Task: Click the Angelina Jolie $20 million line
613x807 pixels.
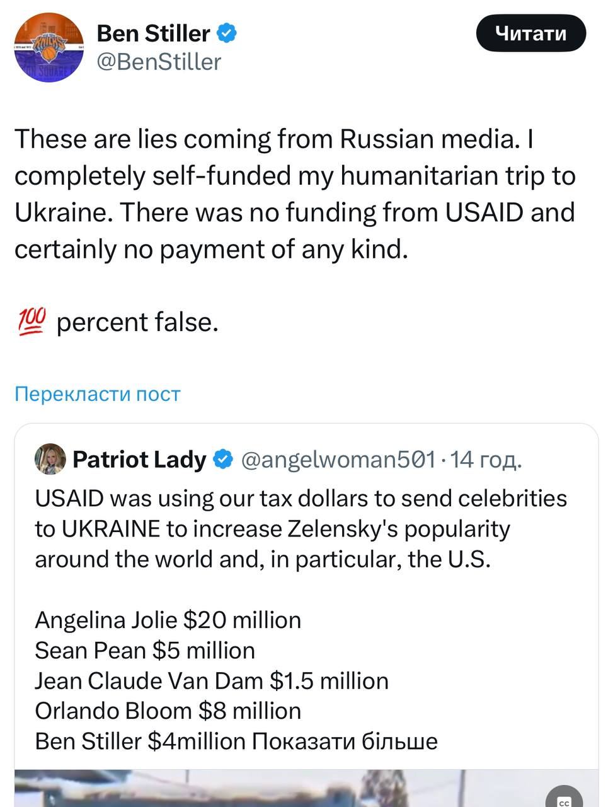Action: pos(168,620)
